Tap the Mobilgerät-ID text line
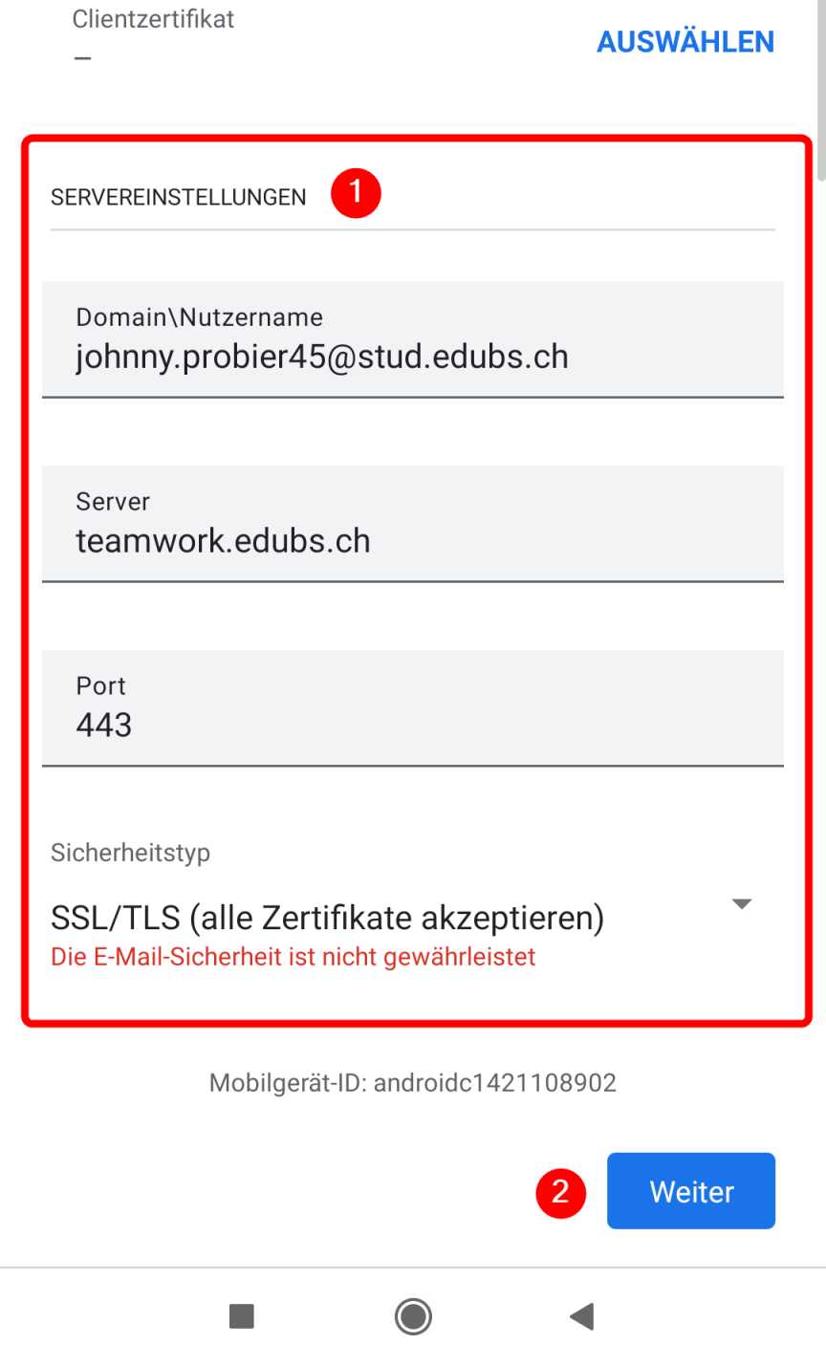 pyautogui.click(x=412, y=1083)
